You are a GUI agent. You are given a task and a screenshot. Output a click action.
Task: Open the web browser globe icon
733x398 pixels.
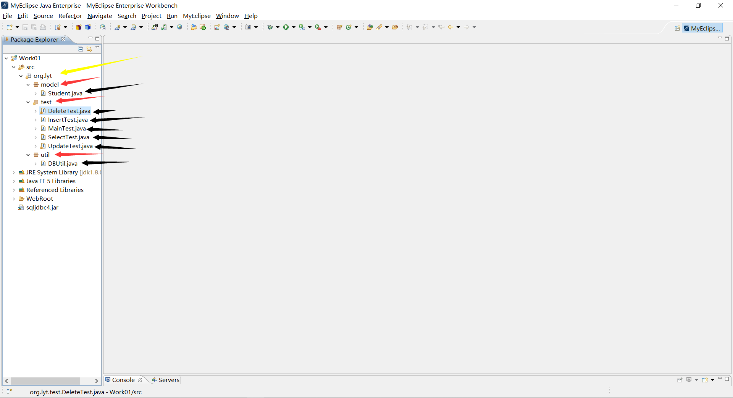click(180, 27)
